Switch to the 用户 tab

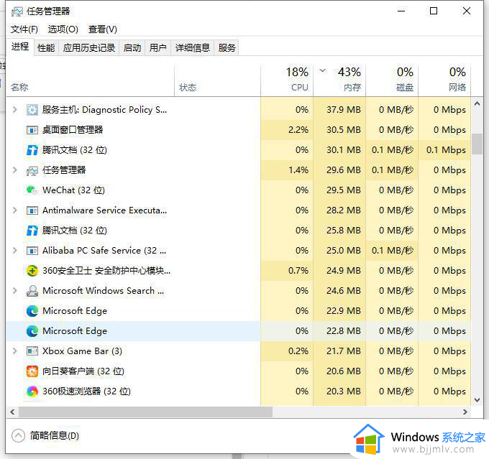[x=157, y=48]
